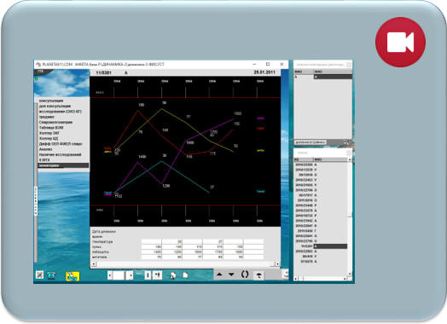This screenshot has width=447, height=324.
Task: Click the small checkbox in the lower right list panel header
Action: [349, 153]
